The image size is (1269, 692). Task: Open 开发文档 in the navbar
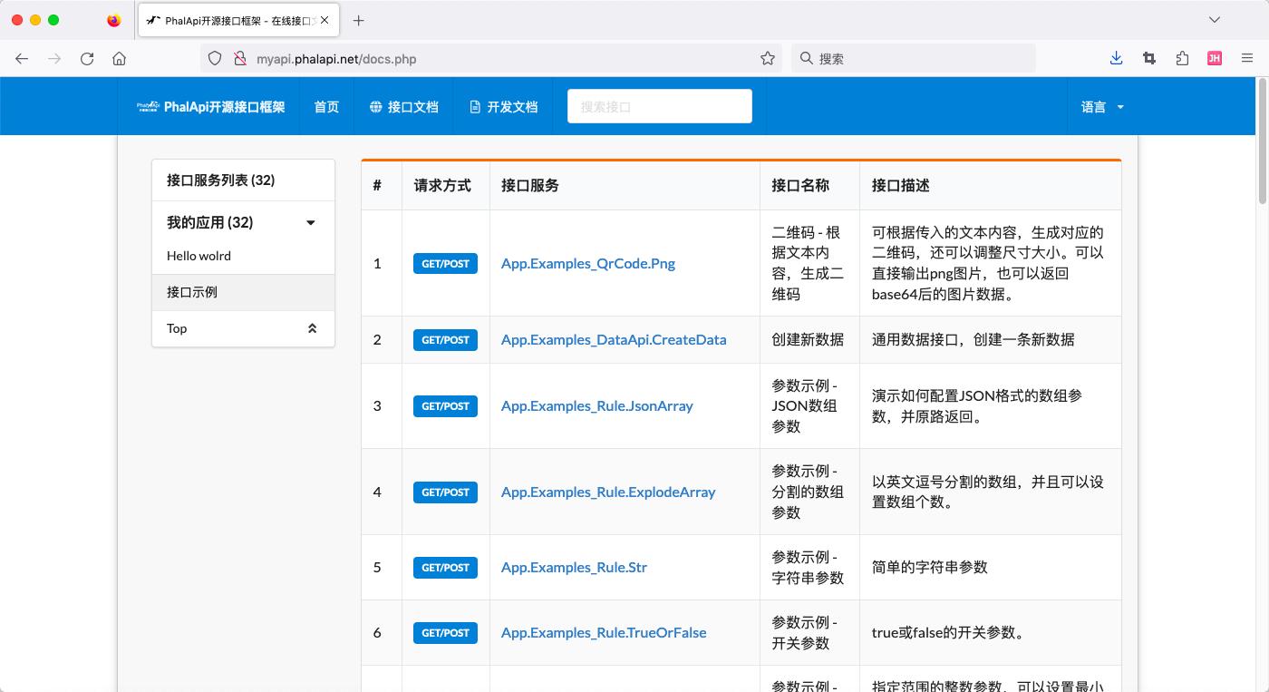click(x=503, y=106)
